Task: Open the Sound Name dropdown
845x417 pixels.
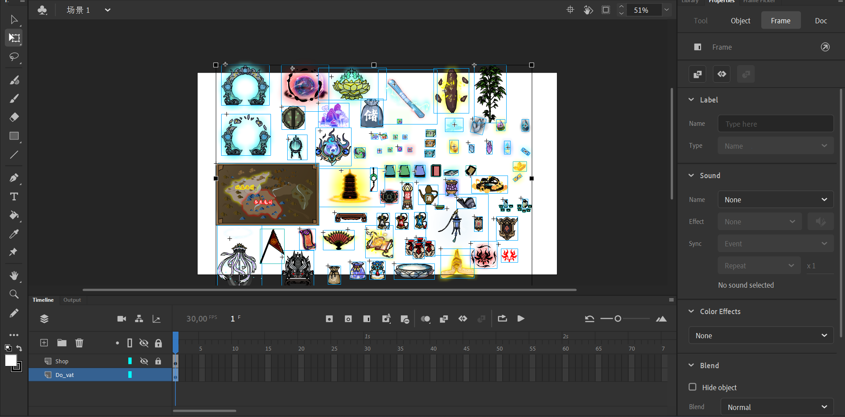Action: point(775,200)
